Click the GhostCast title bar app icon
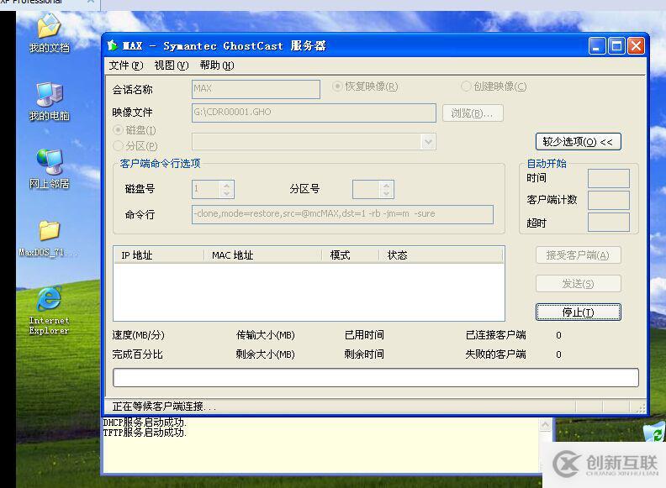The image size is (666, 488). tap(113, 45)
